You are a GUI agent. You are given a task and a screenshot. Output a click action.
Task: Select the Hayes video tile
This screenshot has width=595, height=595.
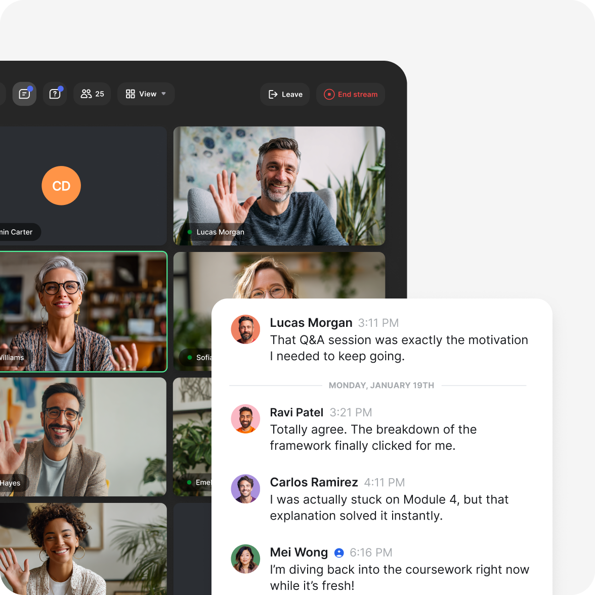[x=83, y=436]
